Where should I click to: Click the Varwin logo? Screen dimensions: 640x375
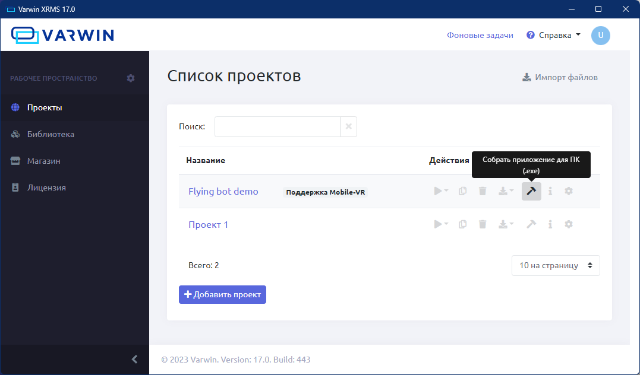pyautogui.click(x=62, y=35)
